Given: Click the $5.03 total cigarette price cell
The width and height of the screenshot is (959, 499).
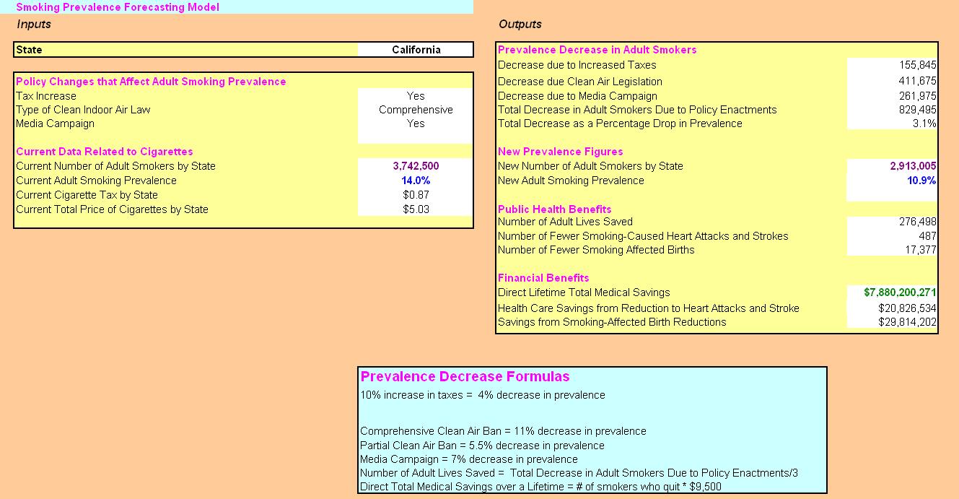Looking at the screenshot, I should pyautogui.click(x=416, y=209).
